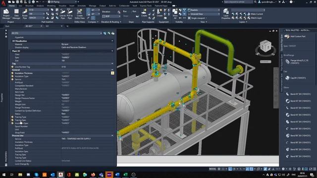Toggle the highlighted annotation scale icon
Screen dimensions: 317x178
(265, 169)
